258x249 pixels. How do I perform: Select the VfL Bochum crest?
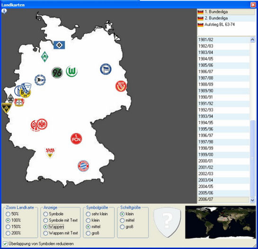pos(27,87)
